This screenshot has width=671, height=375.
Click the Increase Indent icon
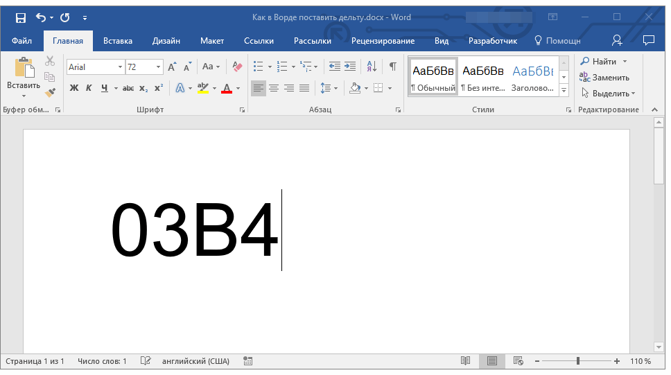click(350, 67)
